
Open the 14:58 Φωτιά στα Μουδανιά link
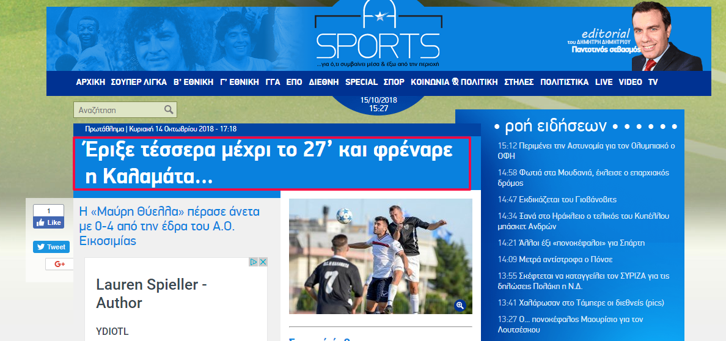(x=584, y=178)
